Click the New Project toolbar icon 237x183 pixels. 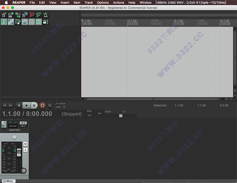pyautogui.click(x=4, y=15)
